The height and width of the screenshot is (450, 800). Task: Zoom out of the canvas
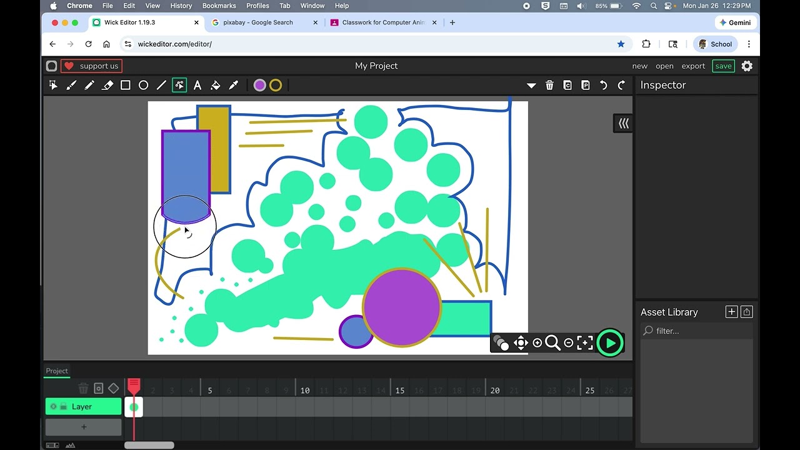(568, 342)
